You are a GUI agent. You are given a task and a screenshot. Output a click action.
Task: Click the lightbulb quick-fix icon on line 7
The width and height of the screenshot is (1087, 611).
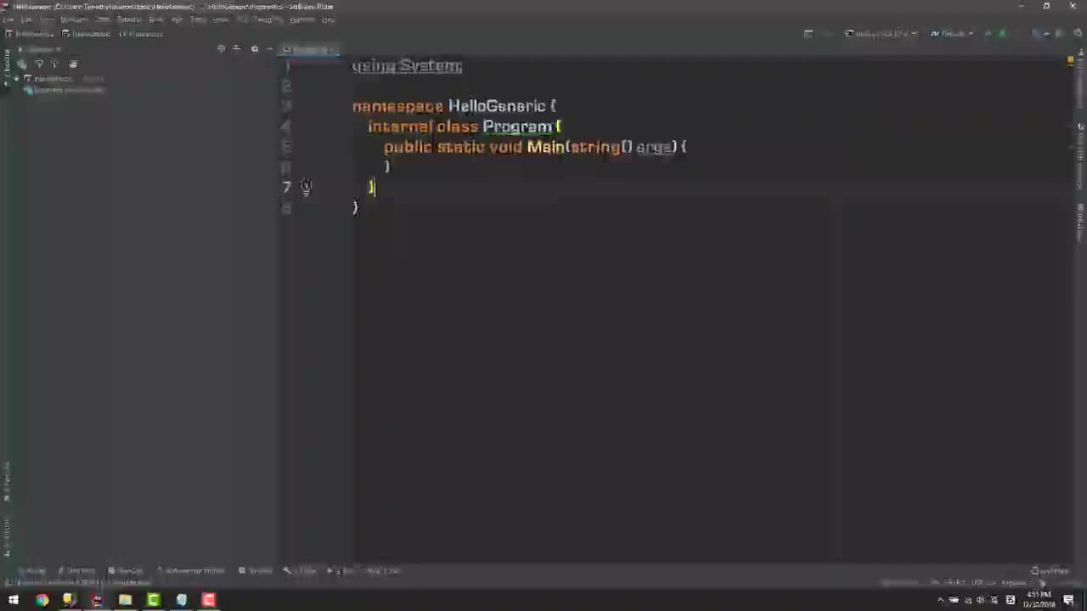click(306, 188)
